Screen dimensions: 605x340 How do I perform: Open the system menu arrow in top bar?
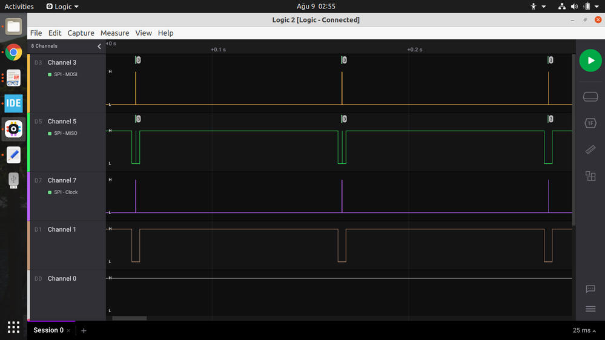[x=597, y=7]
